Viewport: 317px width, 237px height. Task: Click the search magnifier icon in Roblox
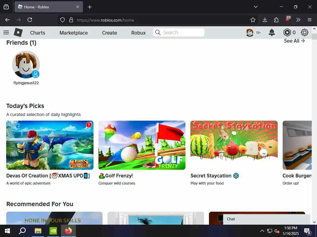(x=158, y=32)
